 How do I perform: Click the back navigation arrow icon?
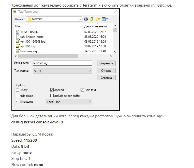86,19
